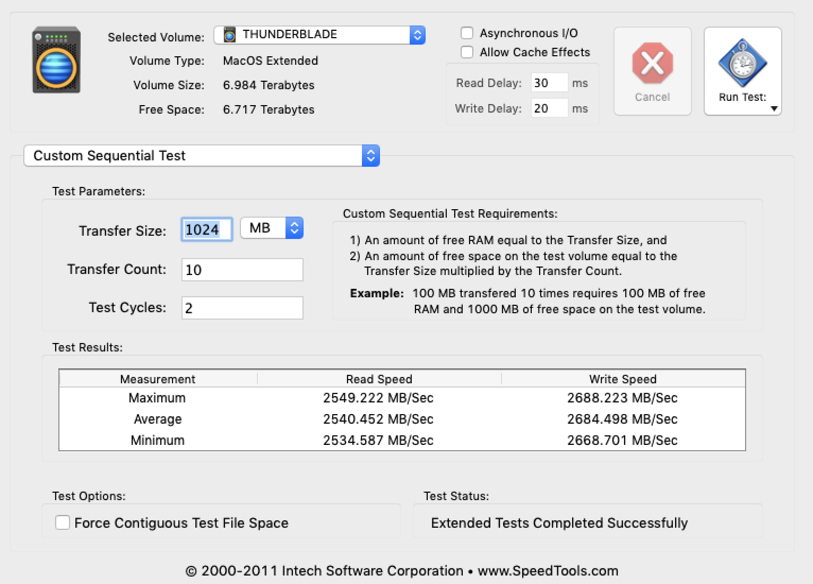The height and width of the screenshot is (584, 813).
Task: Enable Asynchronous I/O checkbox
Action: (467, 33)
